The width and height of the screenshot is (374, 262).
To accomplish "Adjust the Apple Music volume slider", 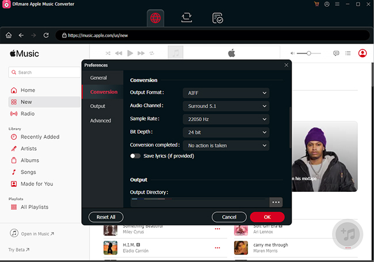I will pyautogui.click(x=308, y=53).
